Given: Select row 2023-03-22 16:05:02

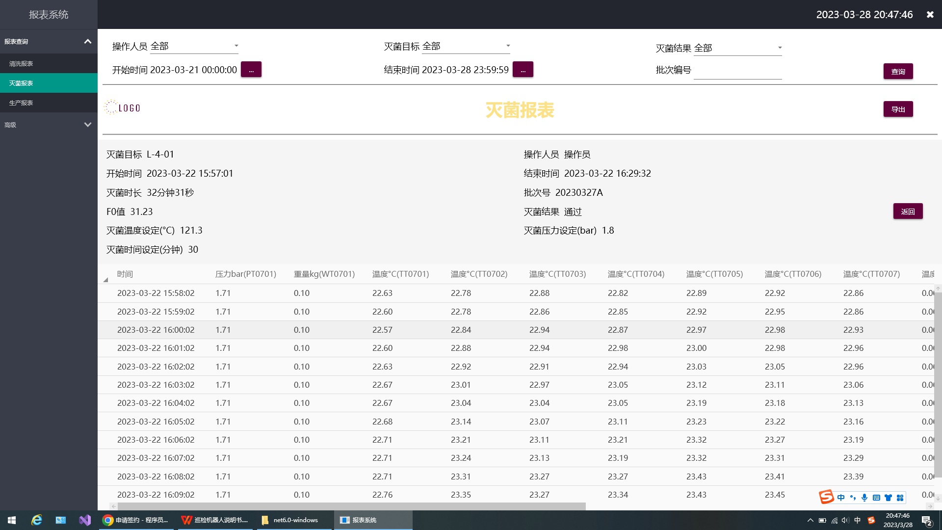Looking at the screenshot, I should (x=516, y=422).
